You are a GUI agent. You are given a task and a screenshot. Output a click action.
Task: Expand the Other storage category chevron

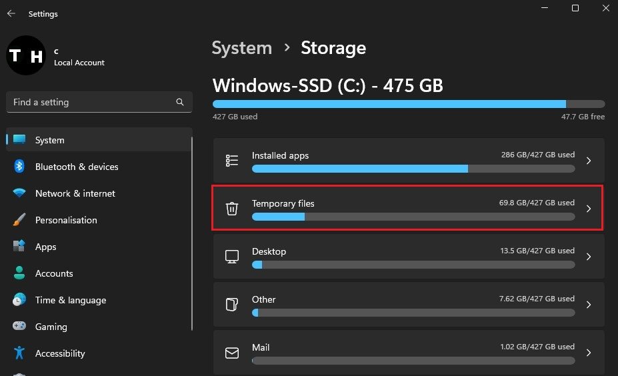[x=588, y=305]
